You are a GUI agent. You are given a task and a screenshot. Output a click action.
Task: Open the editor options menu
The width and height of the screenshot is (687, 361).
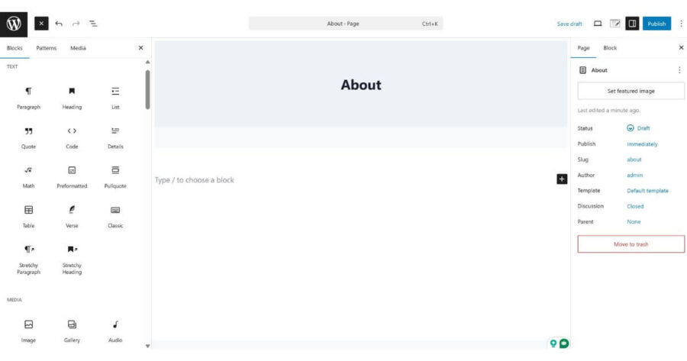[x=681, y=24]
